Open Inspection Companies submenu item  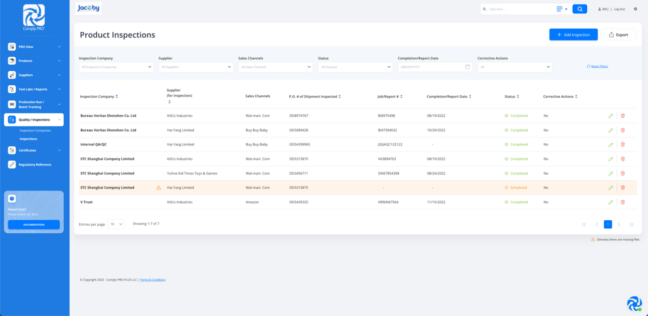point(35,130)
